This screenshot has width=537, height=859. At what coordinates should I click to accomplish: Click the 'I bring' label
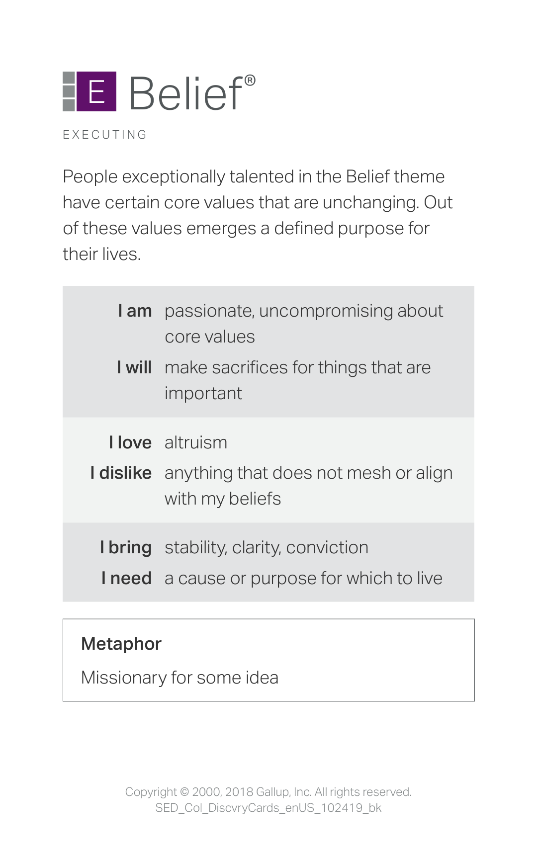126,547
